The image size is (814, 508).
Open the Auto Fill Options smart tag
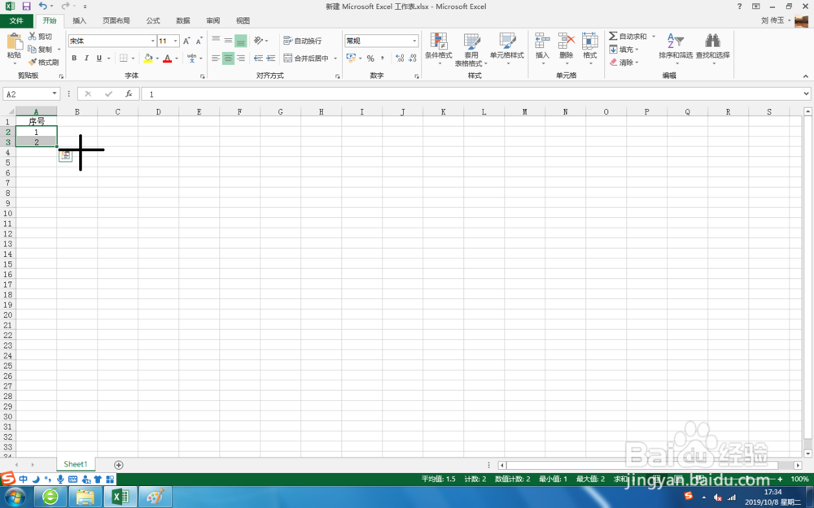(65, 156)
